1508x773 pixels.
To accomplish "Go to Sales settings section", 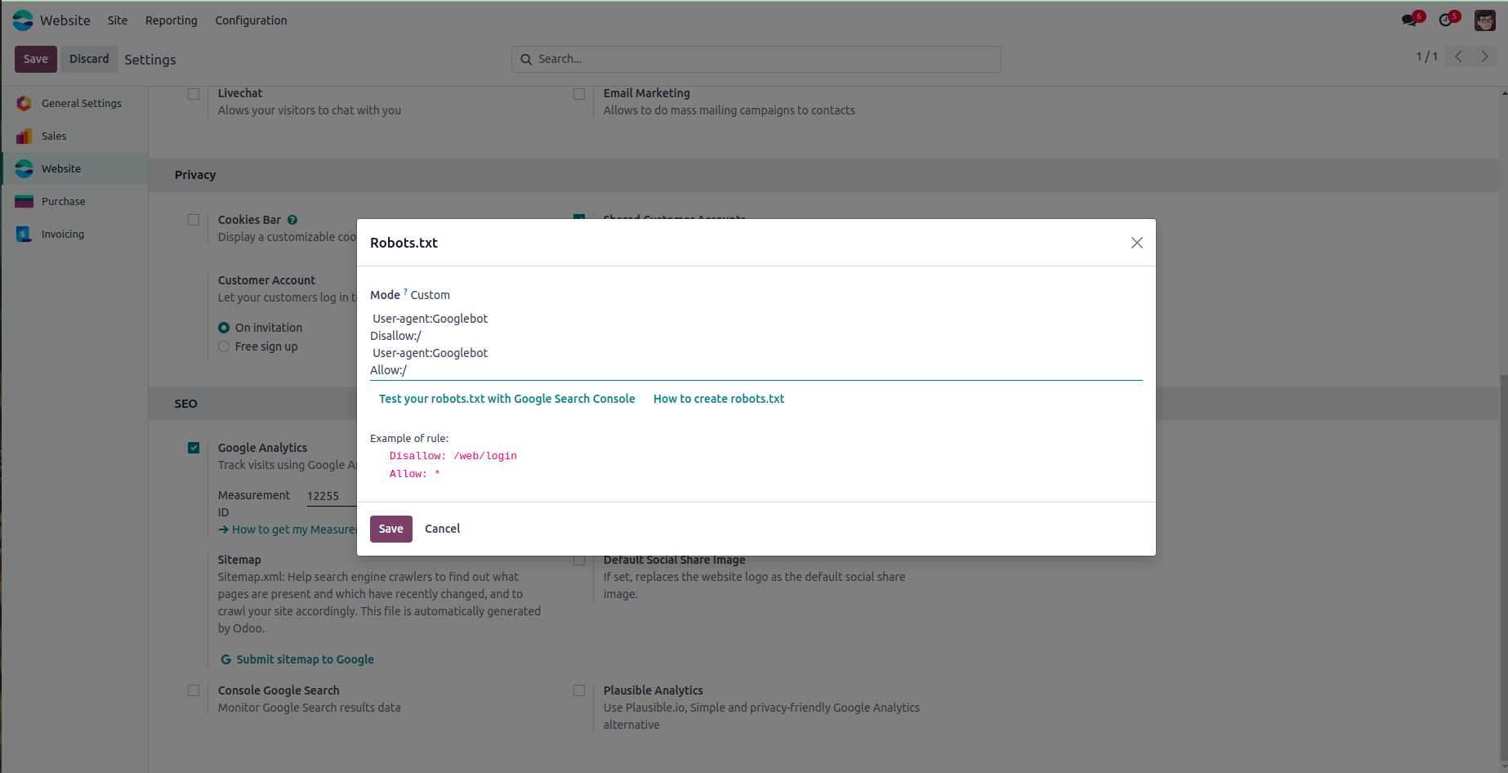I will click(x=54, y=136).
